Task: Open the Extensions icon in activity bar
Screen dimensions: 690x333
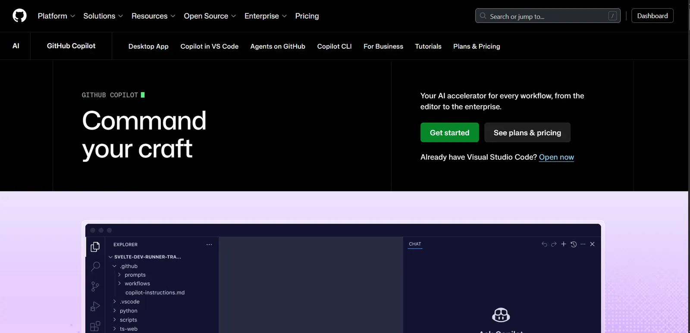Action: pyautogui.click(x=95, y=326)
